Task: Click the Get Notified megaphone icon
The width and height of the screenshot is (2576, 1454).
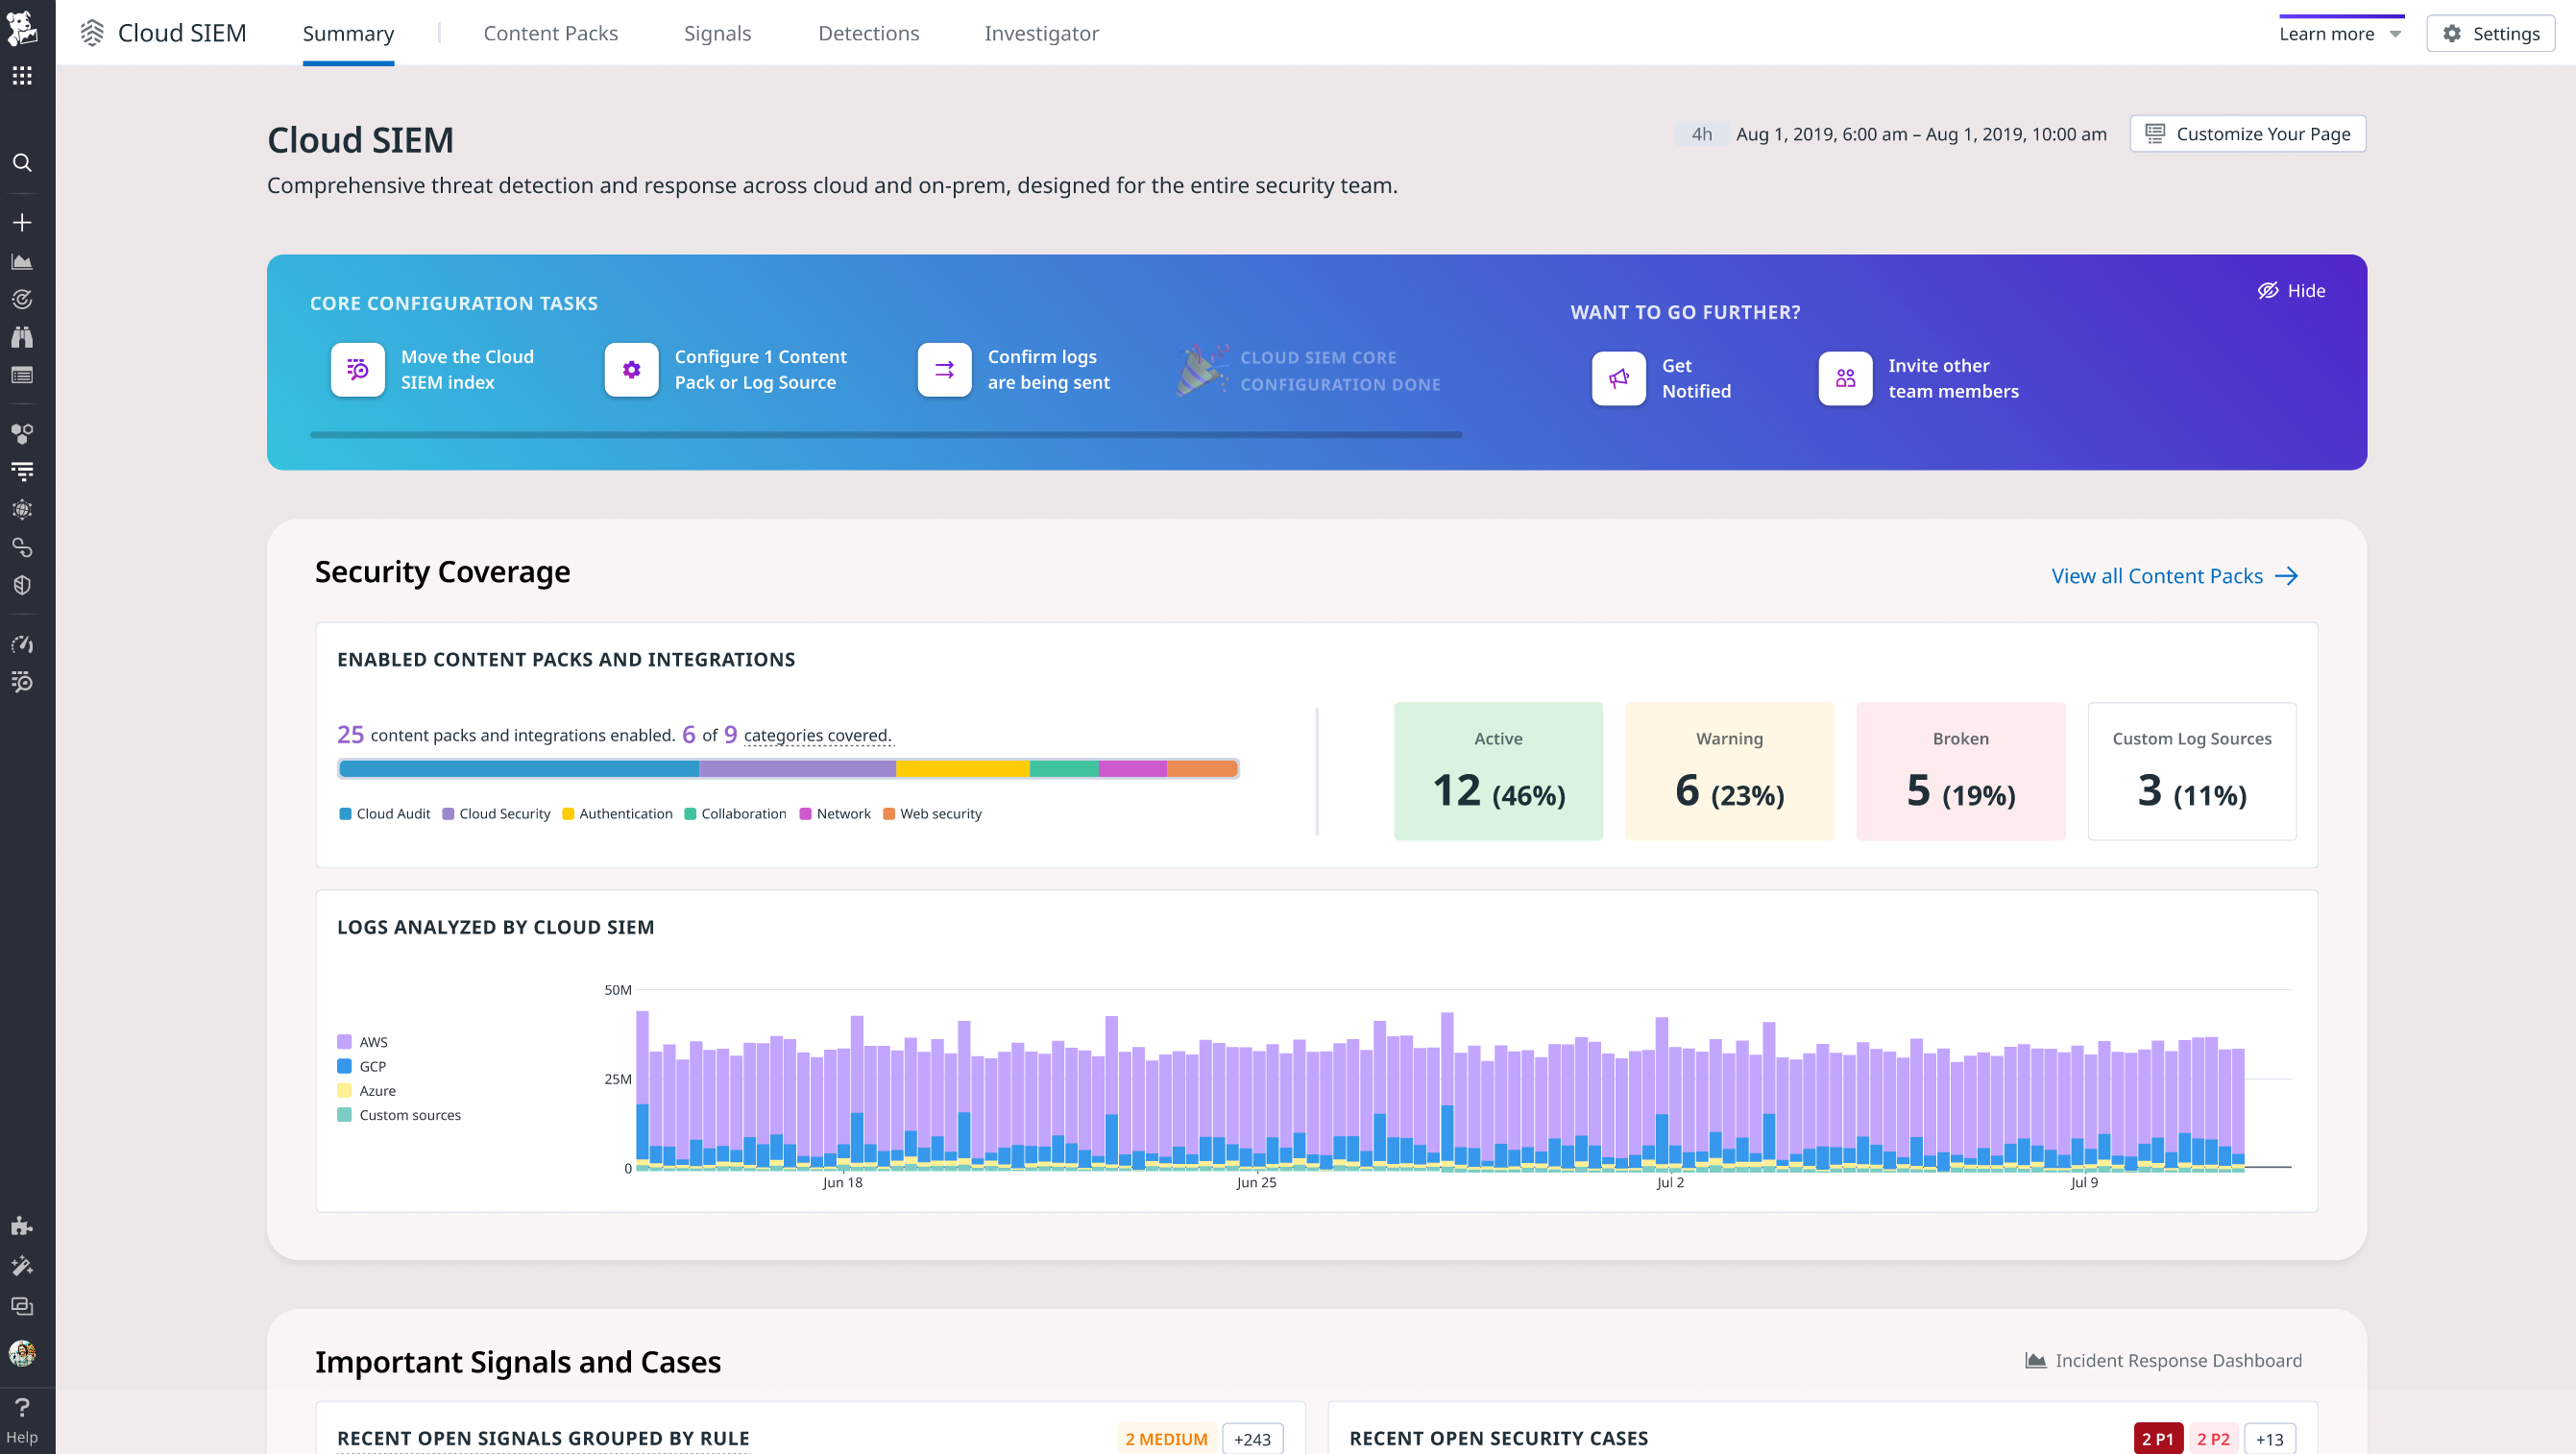Action: click(x=1618, y=378)
